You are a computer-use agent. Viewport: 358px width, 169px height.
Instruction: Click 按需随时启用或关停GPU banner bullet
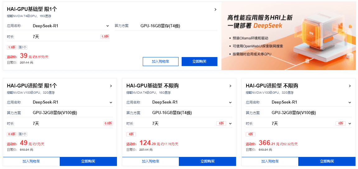pos(252,54)
